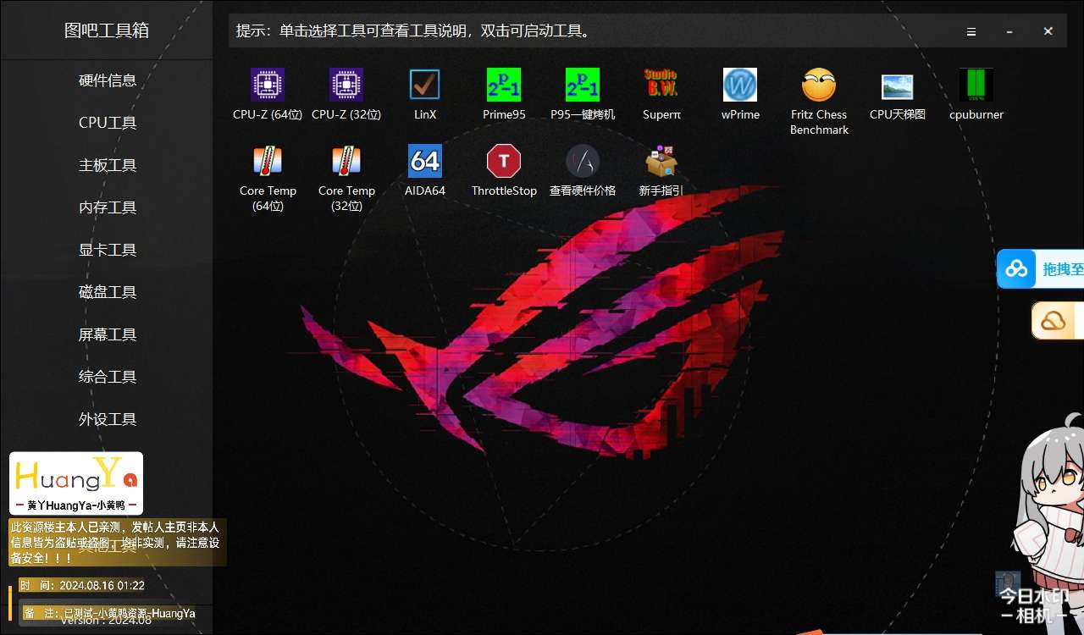Switch to 硬件信息 category
This screenshot has width=1084, height=635.
(x=108, y=80)
